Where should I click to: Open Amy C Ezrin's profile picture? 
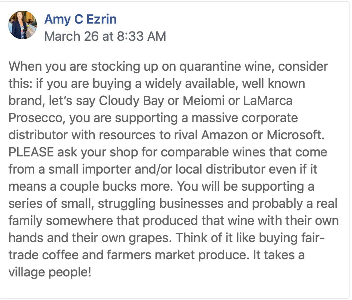click(23, 25)
